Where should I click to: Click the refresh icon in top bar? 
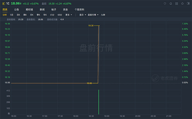tap(165, 4)
